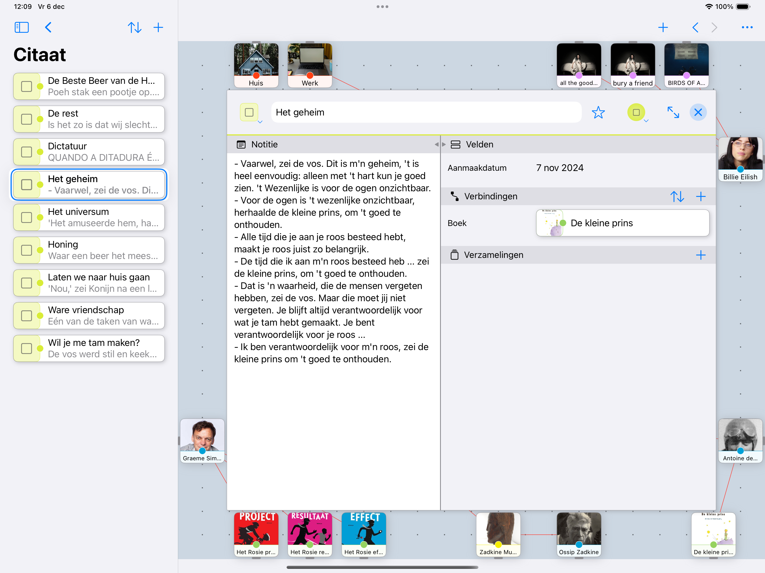Add new Citaat item with sidebar plus
765x573 pixels.
click(x=158, y=27)
